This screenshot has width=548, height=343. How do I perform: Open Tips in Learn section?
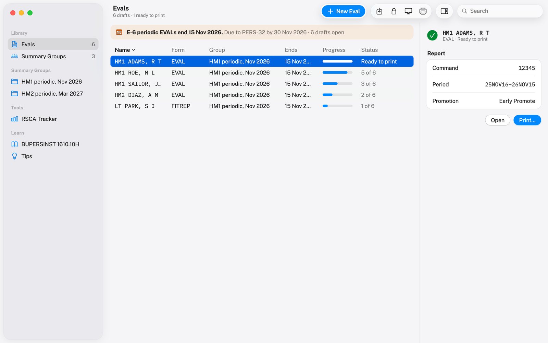click(53, 156)
